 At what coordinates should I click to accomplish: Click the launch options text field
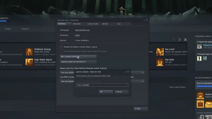pyautogui.click(x=102, y=85)
